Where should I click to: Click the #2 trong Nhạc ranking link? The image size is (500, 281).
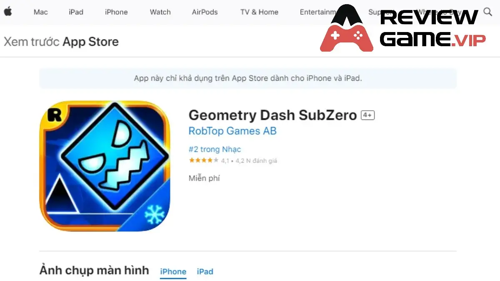point(215,149)
